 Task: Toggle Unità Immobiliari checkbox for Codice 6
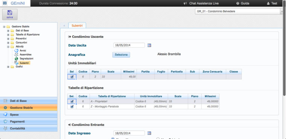[x=72, y=77]
